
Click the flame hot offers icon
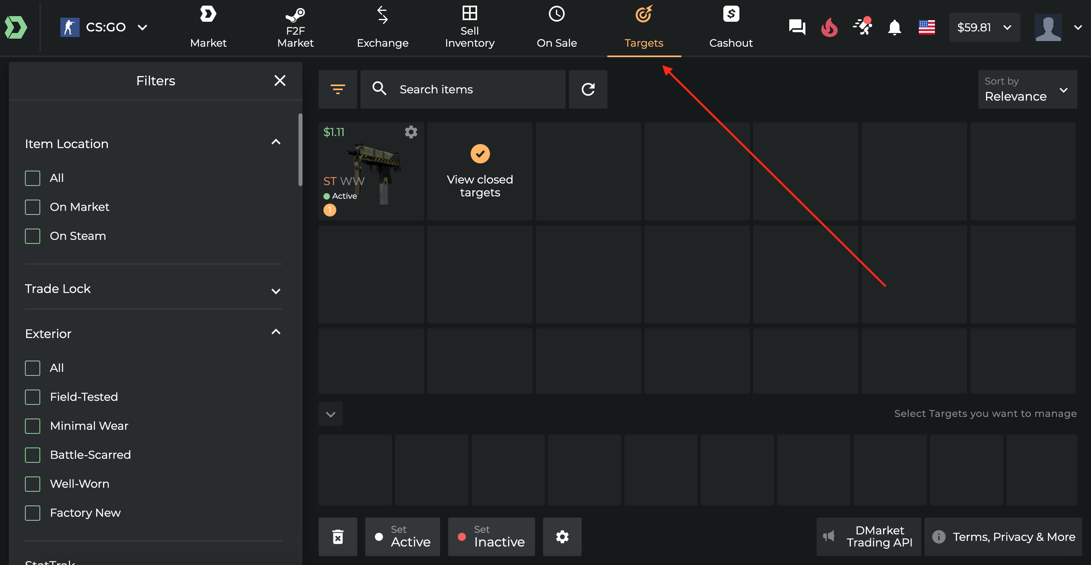point(829,27)
